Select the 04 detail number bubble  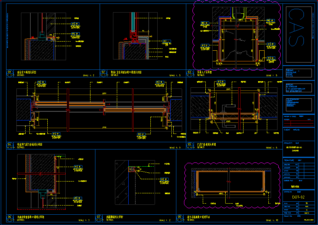point(10,145)
